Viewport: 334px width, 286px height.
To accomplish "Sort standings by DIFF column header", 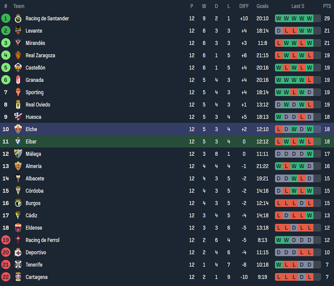I will click(x=244, y=6).
